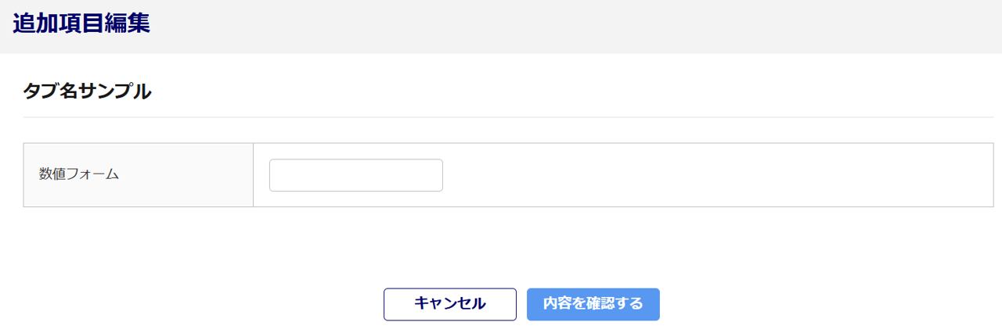Proceed via 内容を確認する
The width and height of the screenshot is (1002, 333).
[593, 304]
